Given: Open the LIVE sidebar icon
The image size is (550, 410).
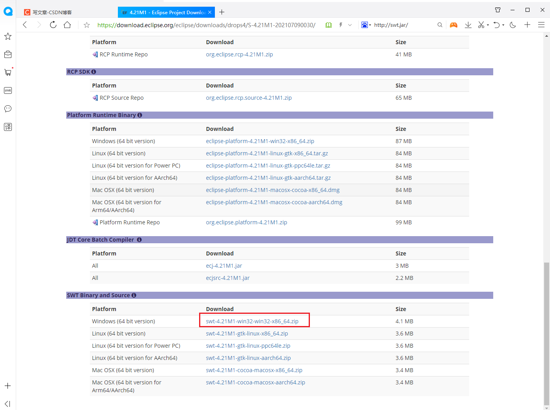Looking at the screenshot, I should (8, 90).
